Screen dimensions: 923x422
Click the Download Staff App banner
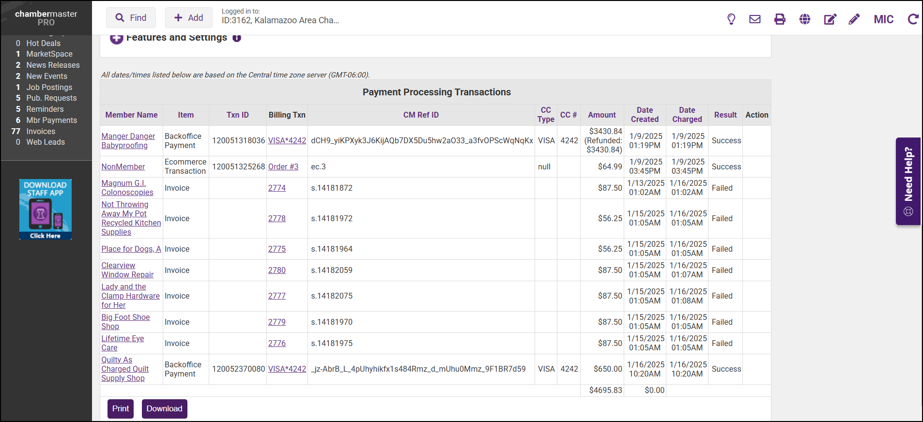tap(46, 209)
